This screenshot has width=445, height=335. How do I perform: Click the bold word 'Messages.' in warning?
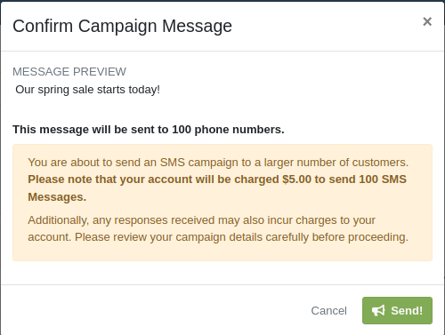57,197
